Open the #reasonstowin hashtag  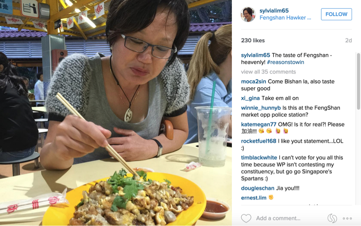click(x=286, y=62)
